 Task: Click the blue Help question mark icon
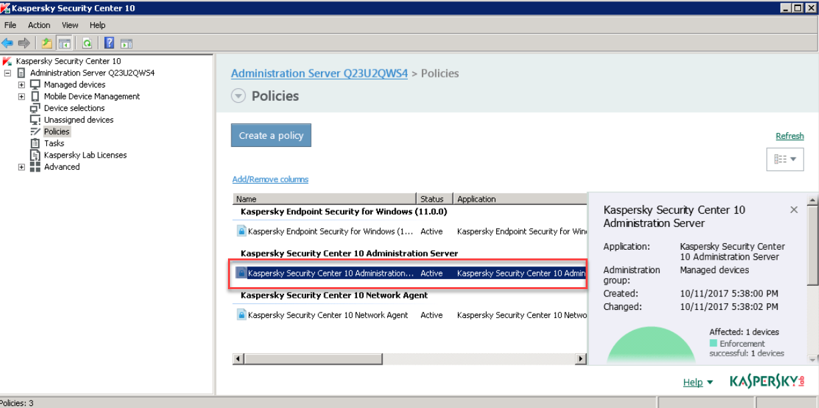(109, 43)
